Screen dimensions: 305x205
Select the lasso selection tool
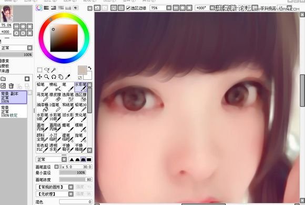click(46, 70)
